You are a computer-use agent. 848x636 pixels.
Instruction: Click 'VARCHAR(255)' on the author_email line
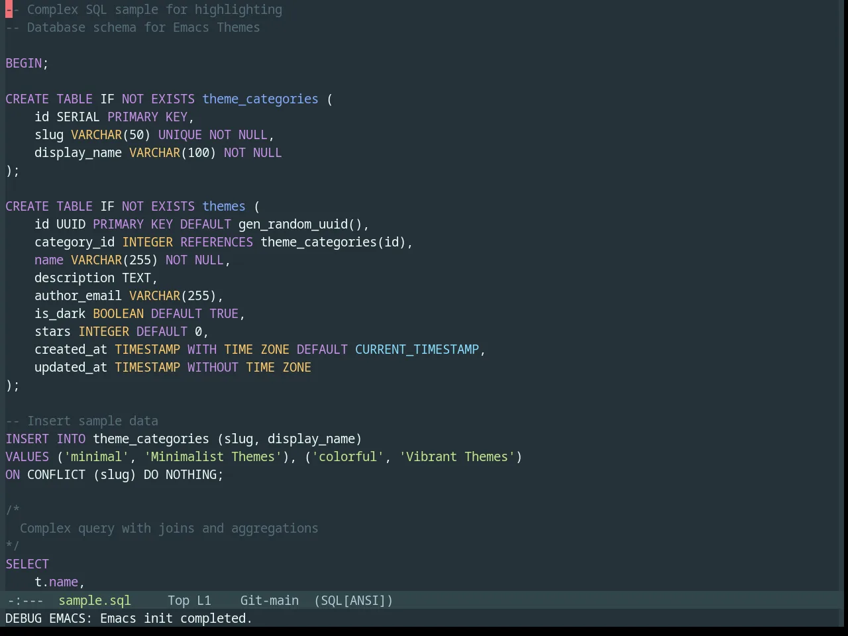pos(173,295)
